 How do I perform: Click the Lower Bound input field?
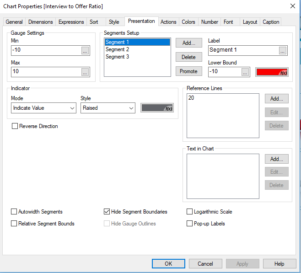[x=225, y=72]
